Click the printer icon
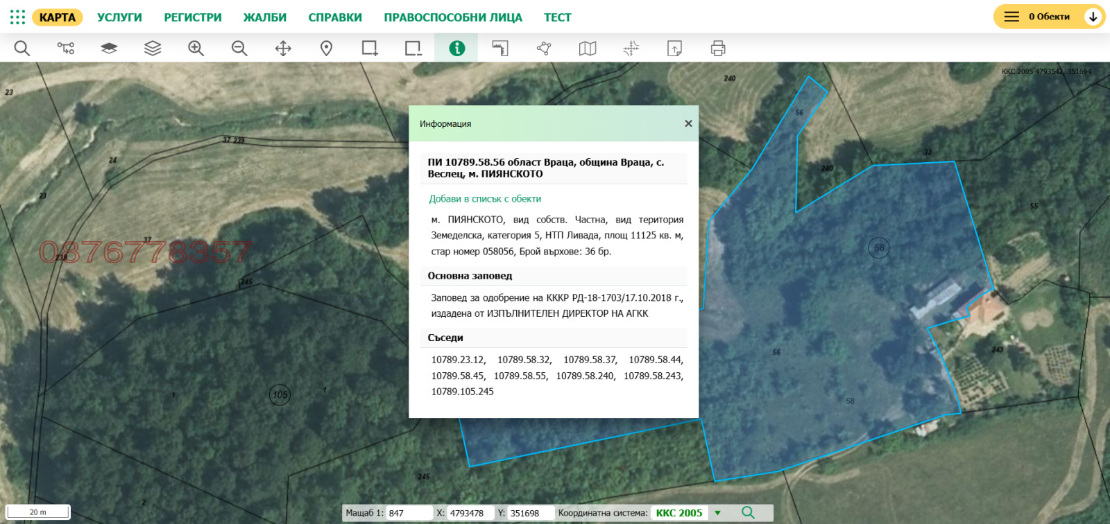This screenshot has height=524, width=1110. click(718, 49)
